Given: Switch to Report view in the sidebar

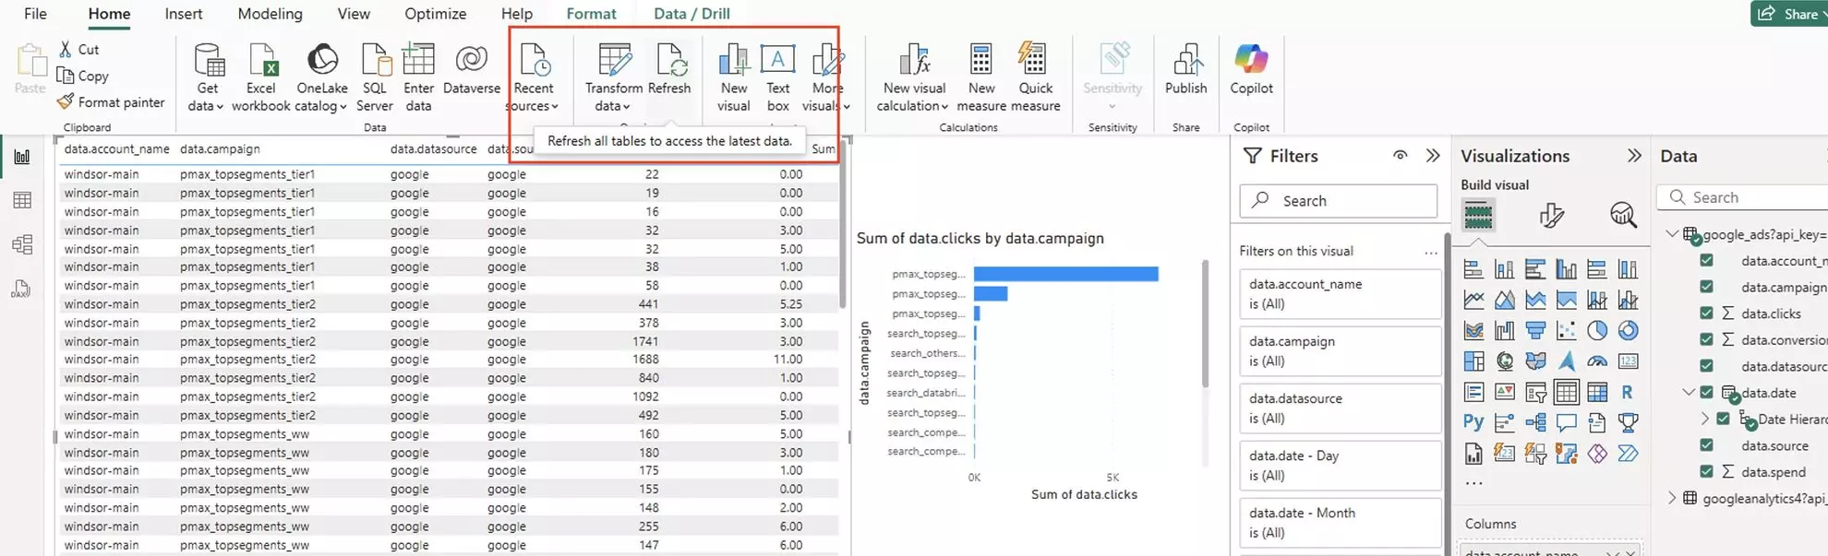Looking at the screenshot, I should coord(22,157).
